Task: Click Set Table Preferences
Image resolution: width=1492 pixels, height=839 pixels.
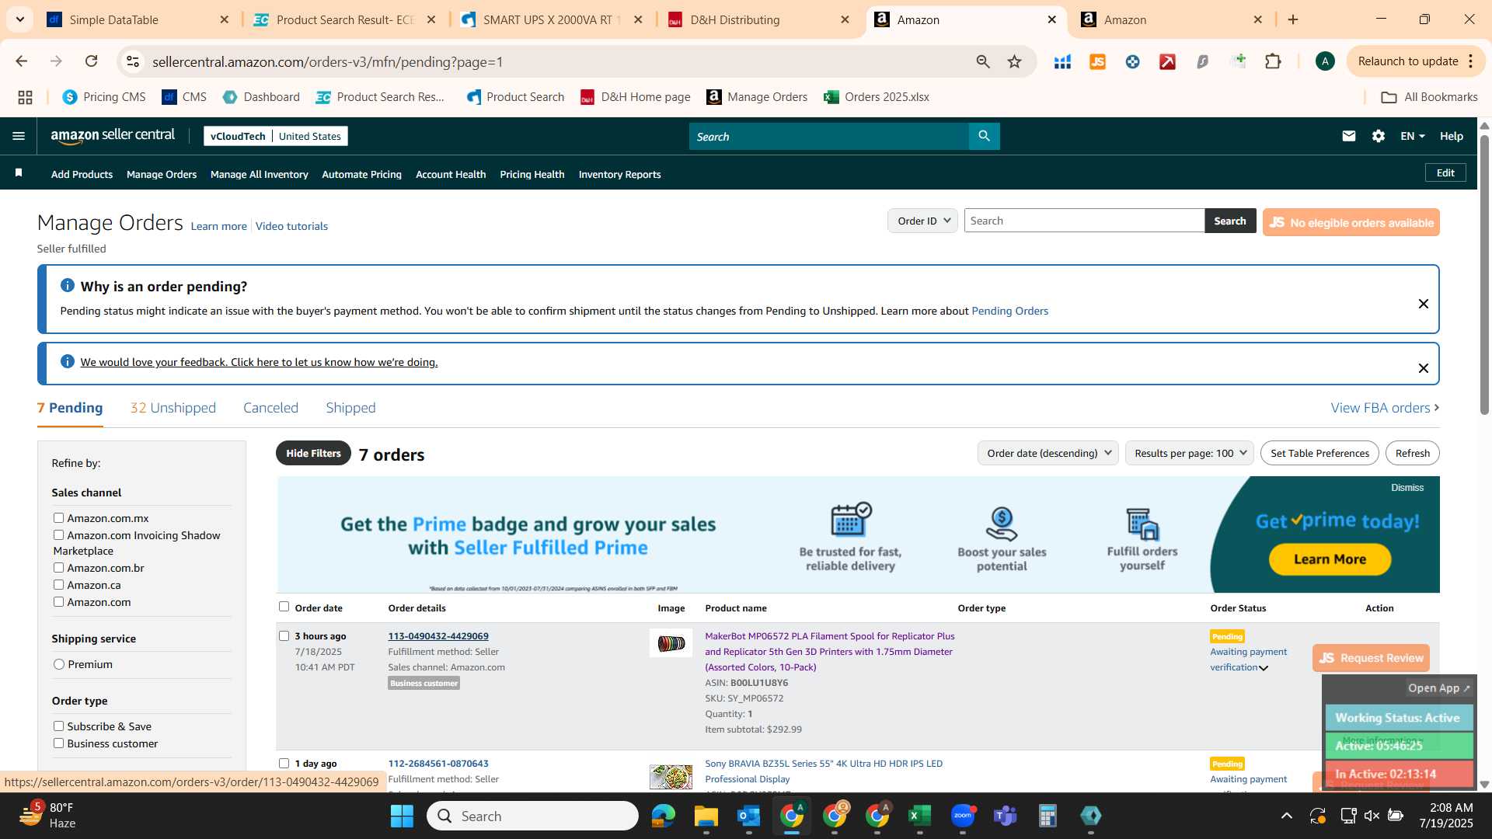Action: 1319,453
